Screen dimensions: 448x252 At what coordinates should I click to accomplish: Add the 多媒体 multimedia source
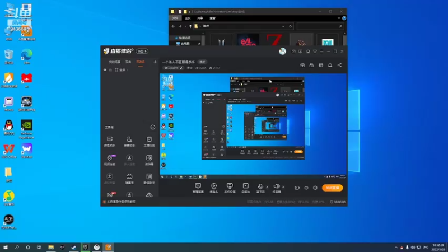click(245, 188)
